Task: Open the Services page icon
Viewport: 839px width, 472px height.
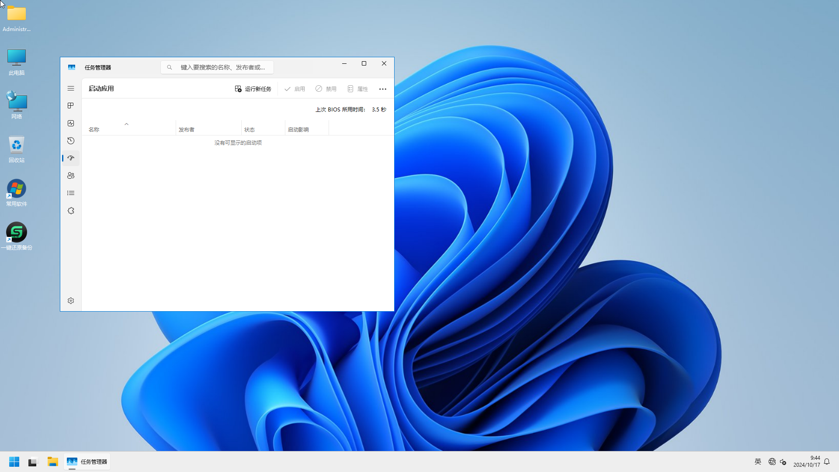Action: point(71,211)
